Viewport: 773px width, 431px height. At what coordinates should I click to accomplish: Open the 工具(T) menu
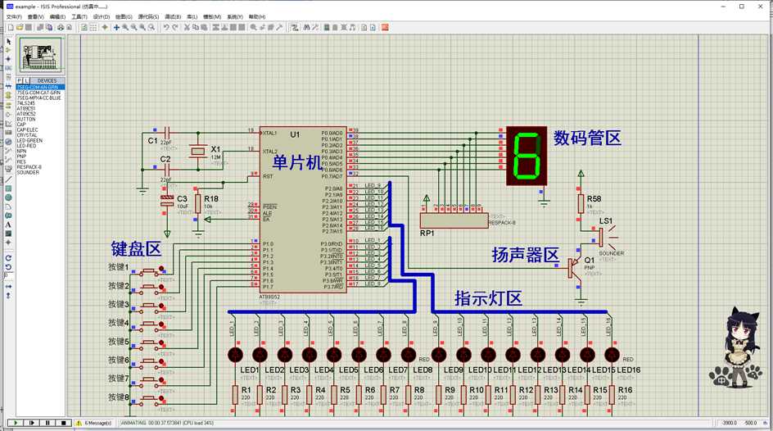79,16
